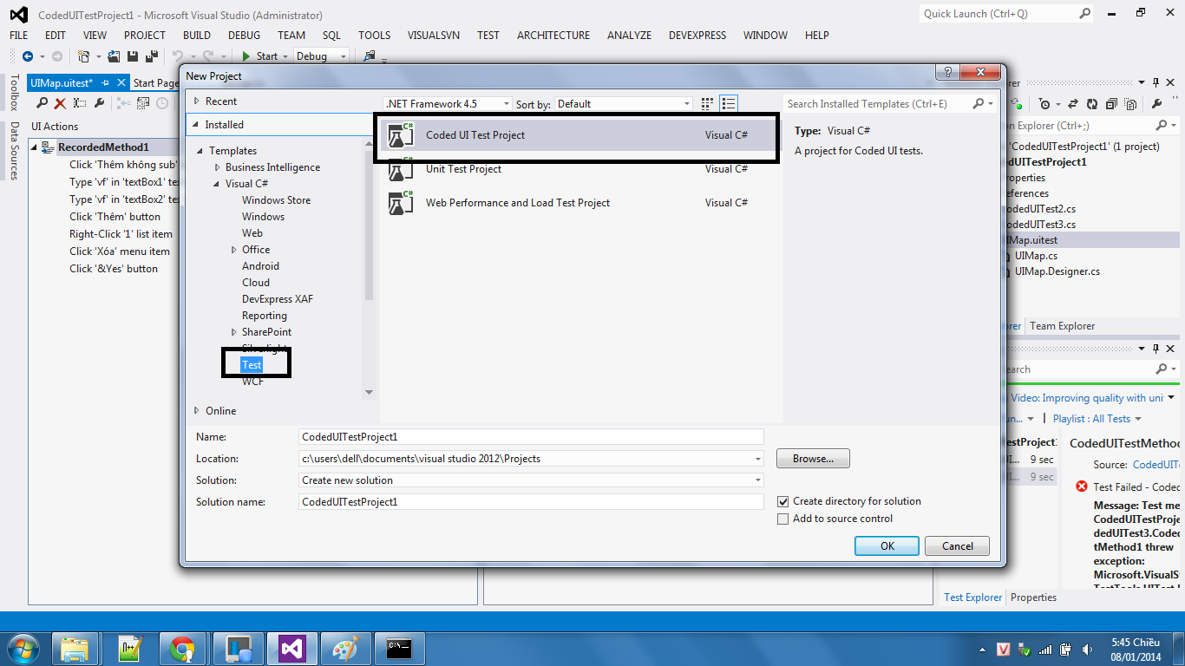Image resolution: width=1185 pixels, height=666 pixels.
Task: Click the pin icon on Solution Explorer panel
Action: tap(1155, 83)
